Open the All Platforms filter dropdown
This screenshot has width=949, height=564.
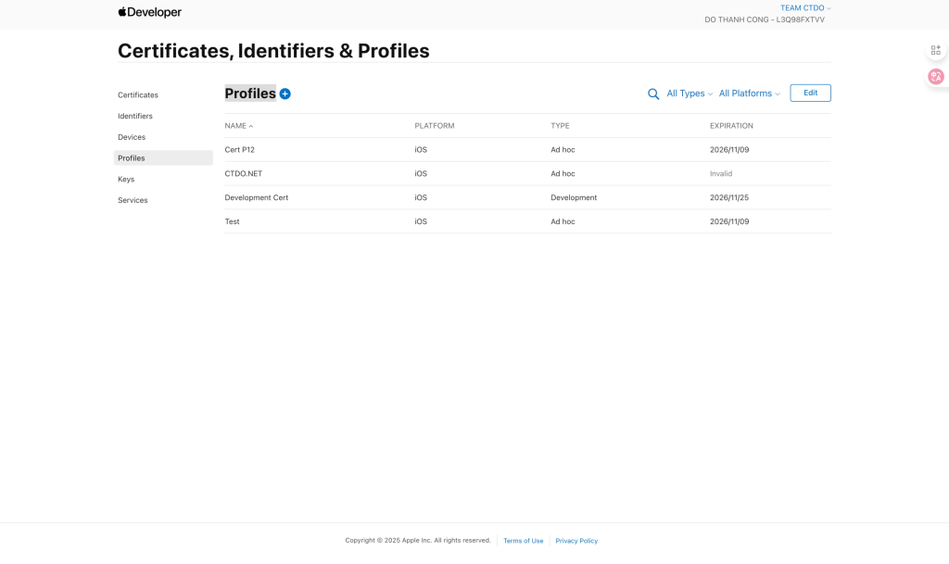click(749, 94)
